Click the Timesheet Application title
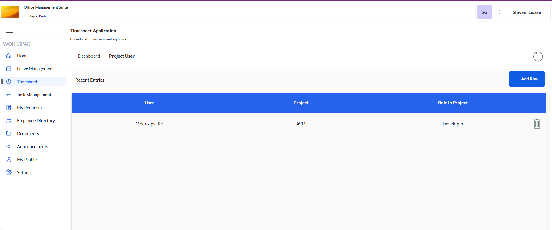The image size is (552, 230). 93,31
